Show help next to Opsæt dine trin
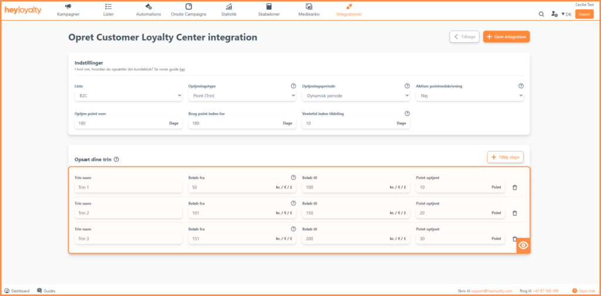This screenshot has width=601, height=296. coord(117,159)
